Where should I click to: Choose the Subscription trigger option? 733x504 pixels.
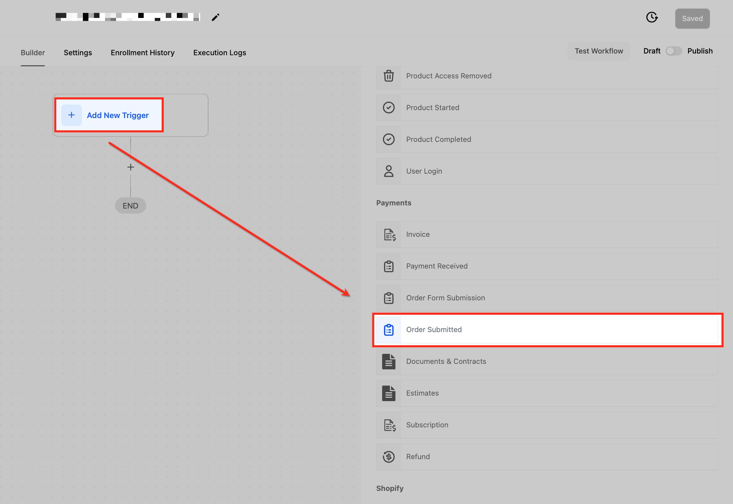click(427, 425)
